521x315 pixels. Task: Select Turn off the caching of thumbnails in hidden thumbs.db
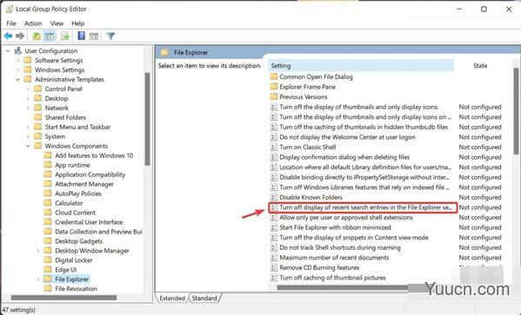coord(364,127)
